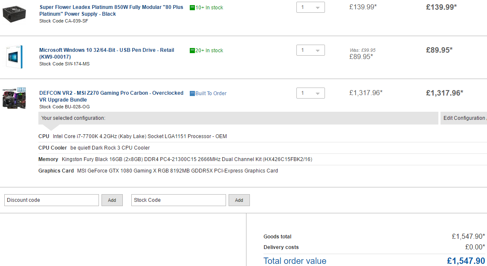Select the MSI GeForce GTX 1080 row
The width and height of the screenshot is (487, 266).
coord(262,171)
